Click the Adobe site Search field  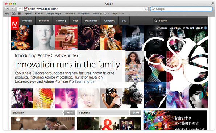point(180,21)
